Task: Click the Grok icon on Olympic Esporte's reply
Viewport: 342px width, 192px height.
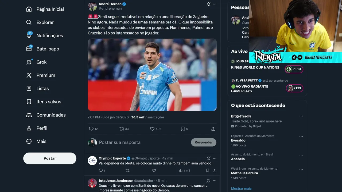Action: pos(208,158)
